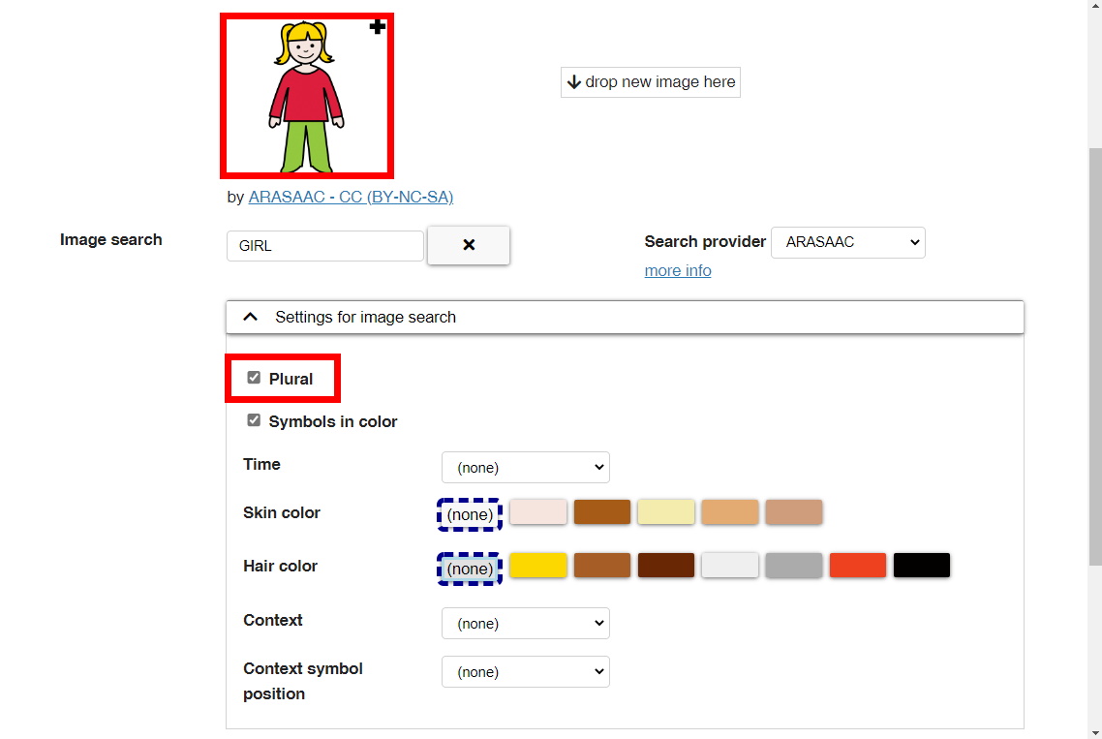This screenshot has height=739, width=1102.
Task: Open the Search provider dropdown
Action: point(848,242)
